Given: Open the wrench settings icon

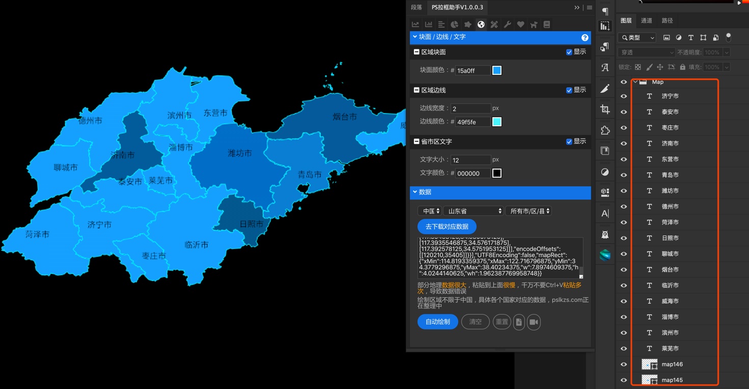Looking at the screenshot, I should (x=507, y=24).
